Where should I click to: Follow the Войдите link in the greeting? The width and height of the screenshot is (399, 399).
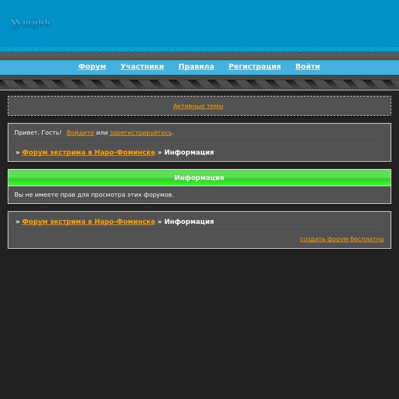click(80, 132)
